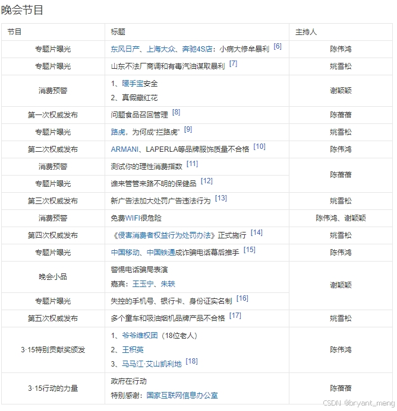Select the 第四次权威发布 cell
Viewport: 397px width, 411px height.
coord(53,235)
